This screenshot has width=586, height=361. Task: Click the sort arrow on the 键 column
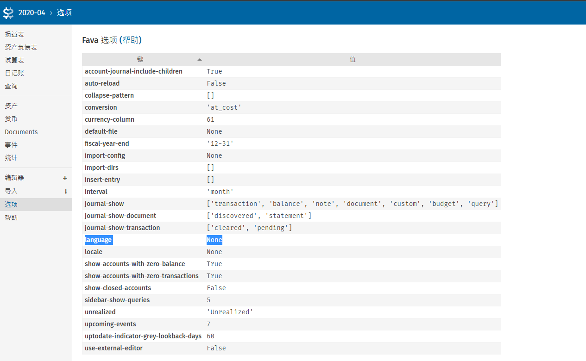pyautogui.click(x=199, y=59)
